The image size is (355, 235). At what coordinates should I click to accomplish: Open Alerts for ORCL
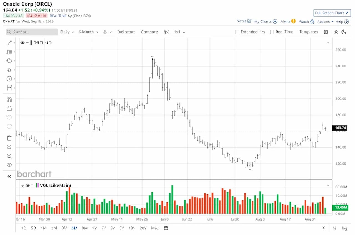click(x=288, y=21)
